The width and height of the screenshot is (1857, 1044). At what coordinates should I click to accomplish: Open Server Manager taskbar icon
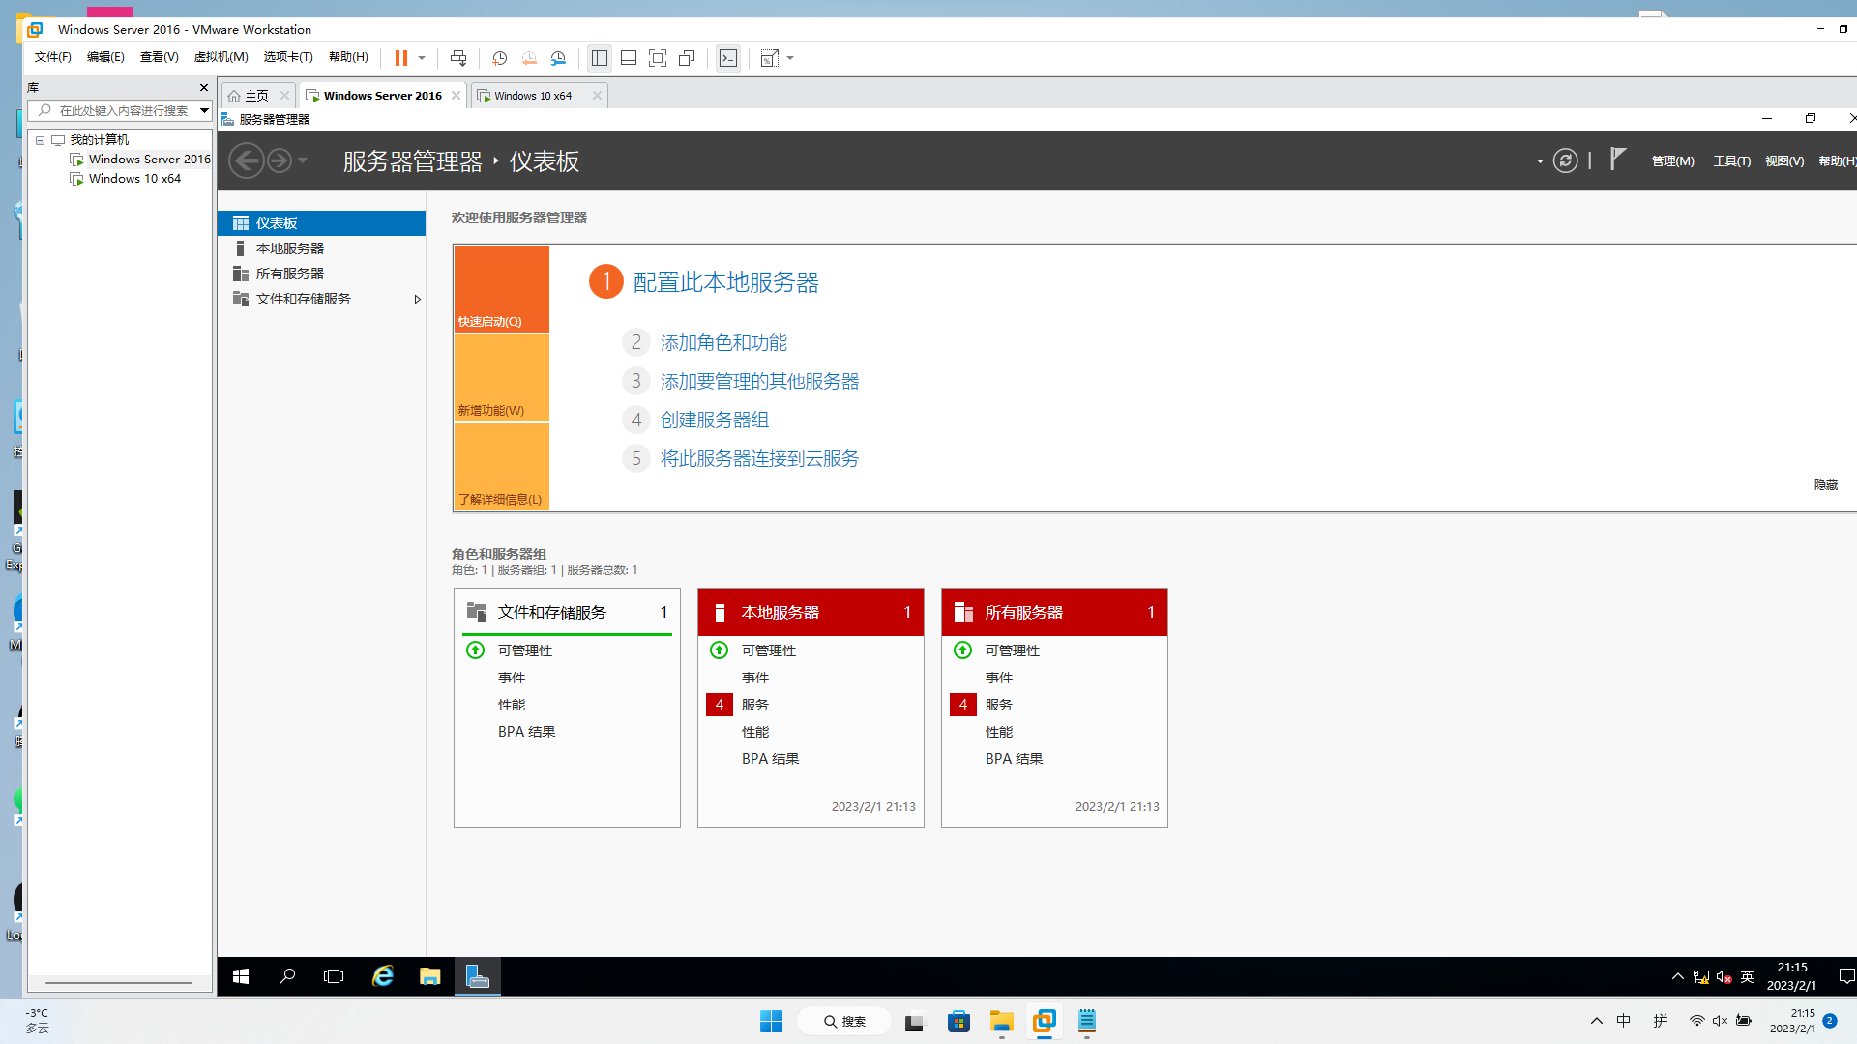point(478,976)
